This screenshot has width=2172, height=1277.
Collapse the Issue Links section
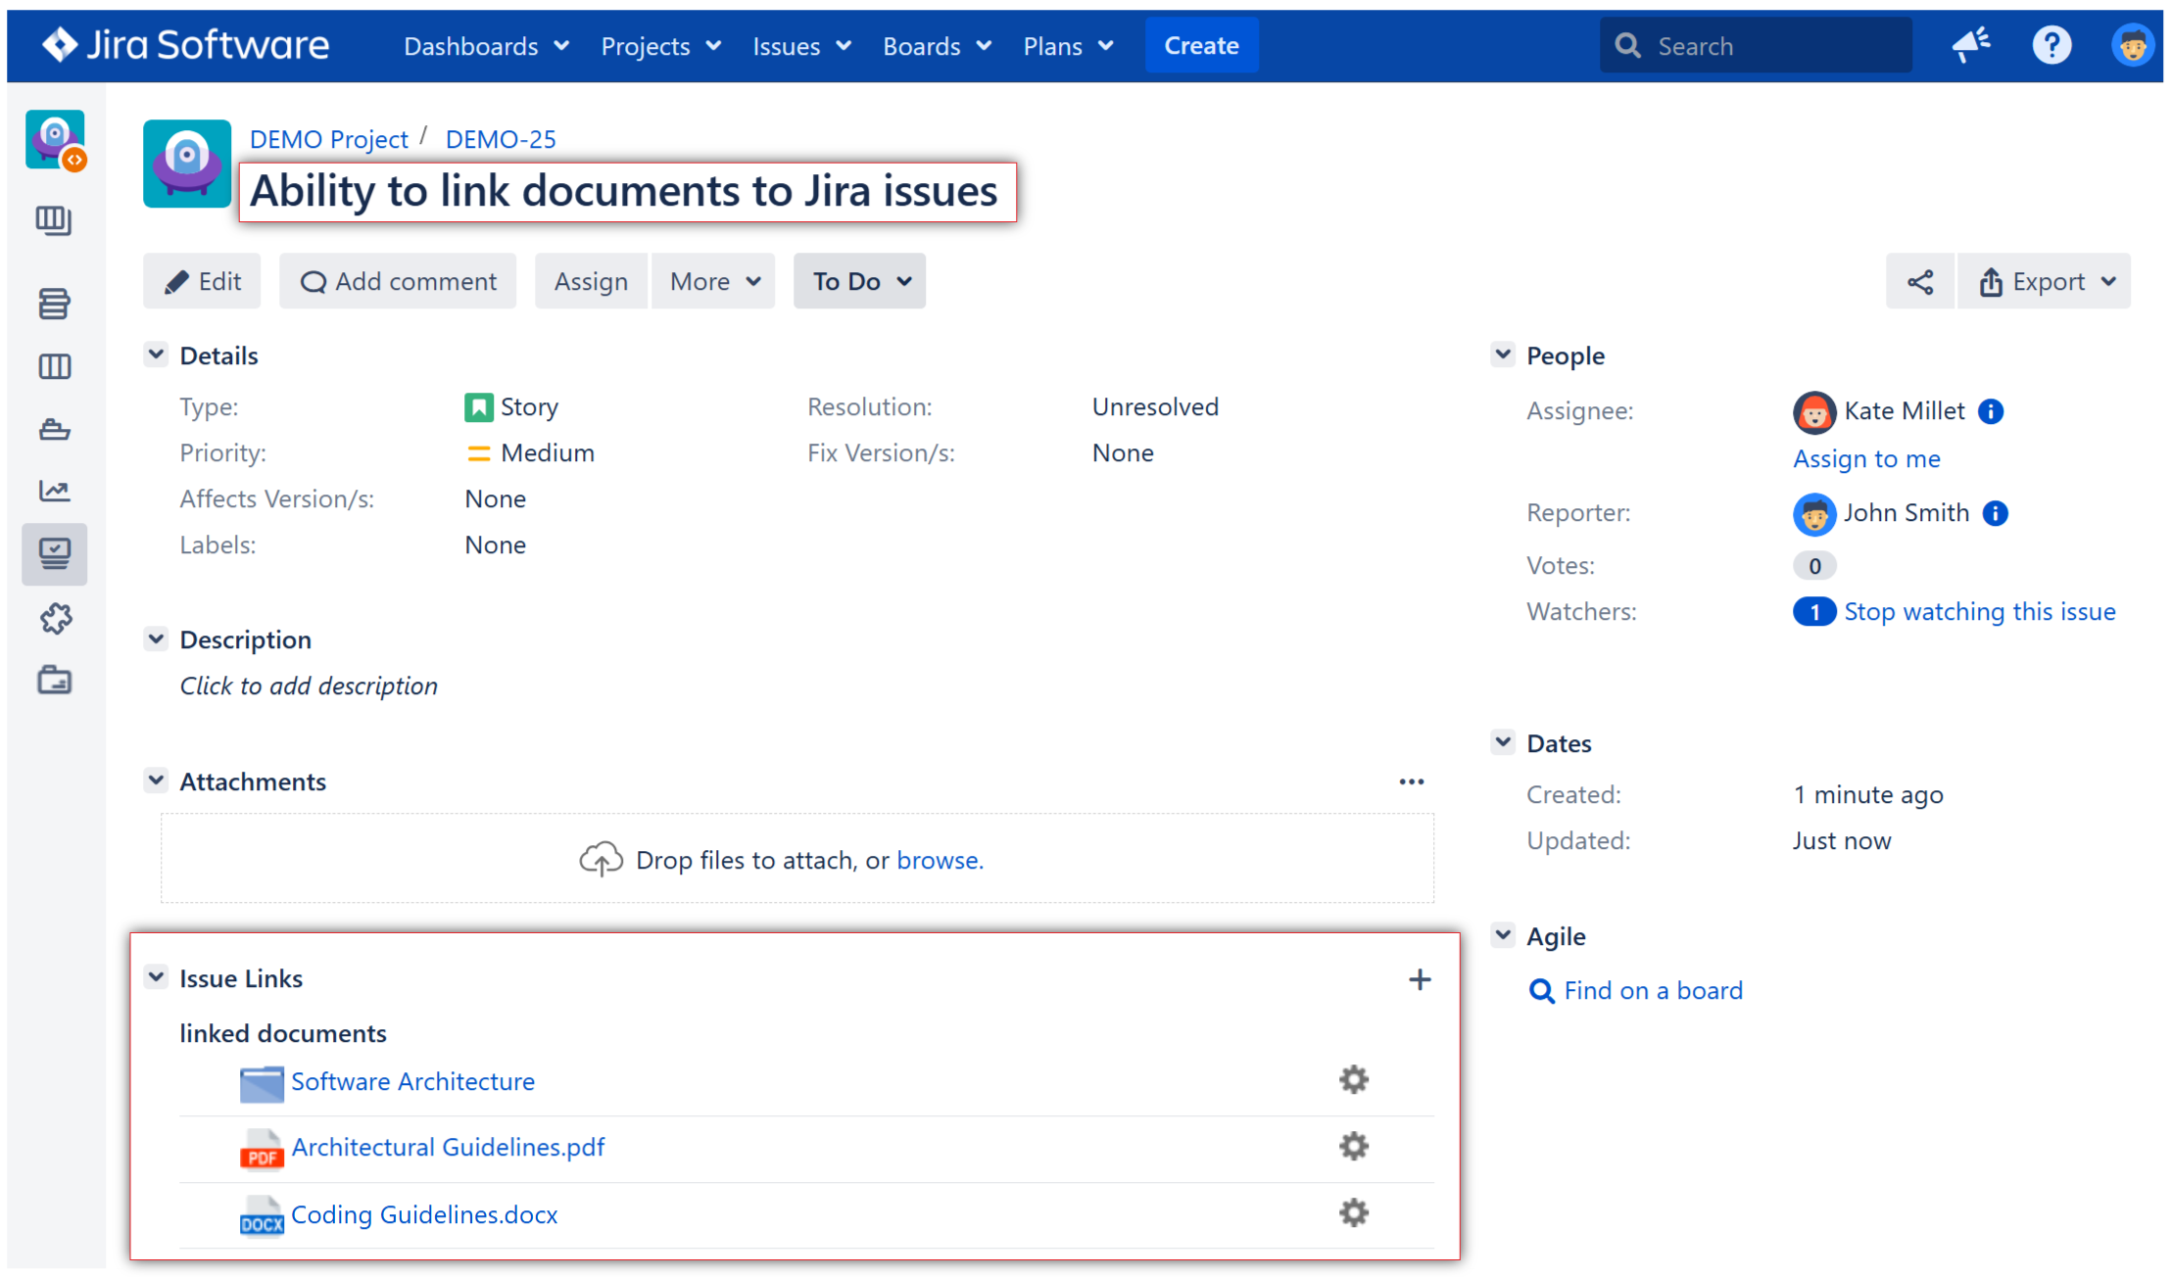(x=157, y=976)
